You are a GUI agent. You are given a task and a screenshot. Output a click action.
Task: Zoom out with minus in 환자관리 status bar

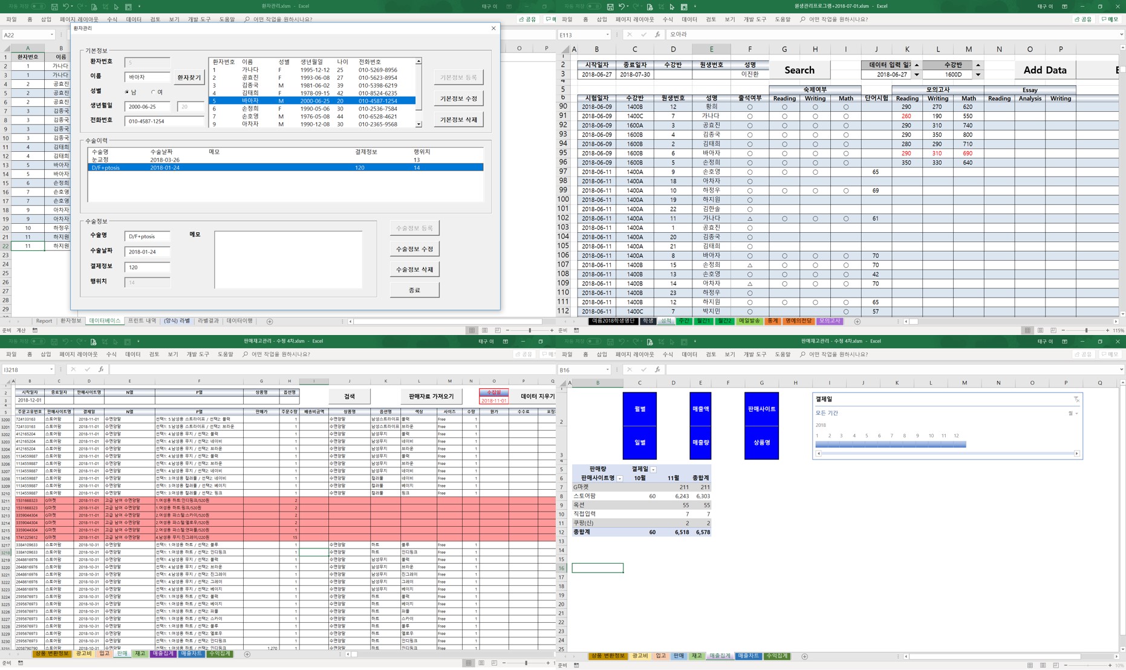click(507, 331)
